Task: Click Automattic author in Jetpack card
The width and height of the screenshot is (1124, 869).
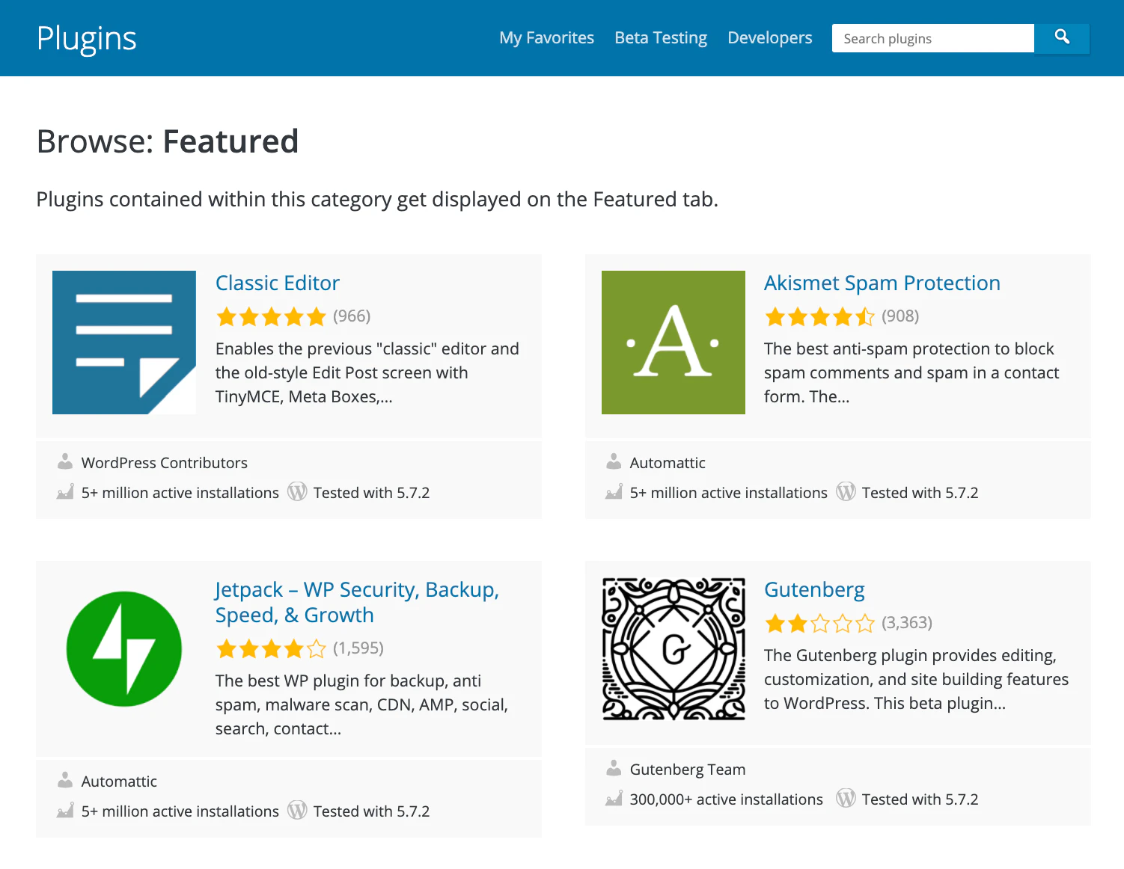Action: pyautogui.click(x=119, y=782)
